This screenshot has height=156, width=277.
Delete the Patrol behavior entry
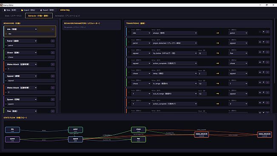click(53, 41)
